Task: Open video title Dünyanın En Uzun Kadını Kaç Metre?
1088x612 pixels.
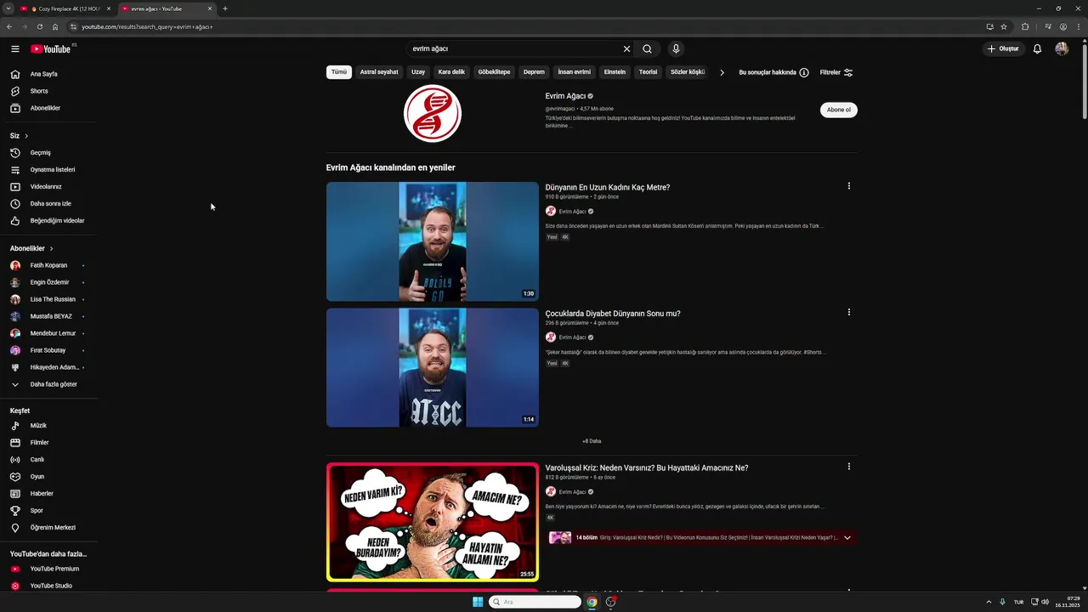Action: pos(608,187)
